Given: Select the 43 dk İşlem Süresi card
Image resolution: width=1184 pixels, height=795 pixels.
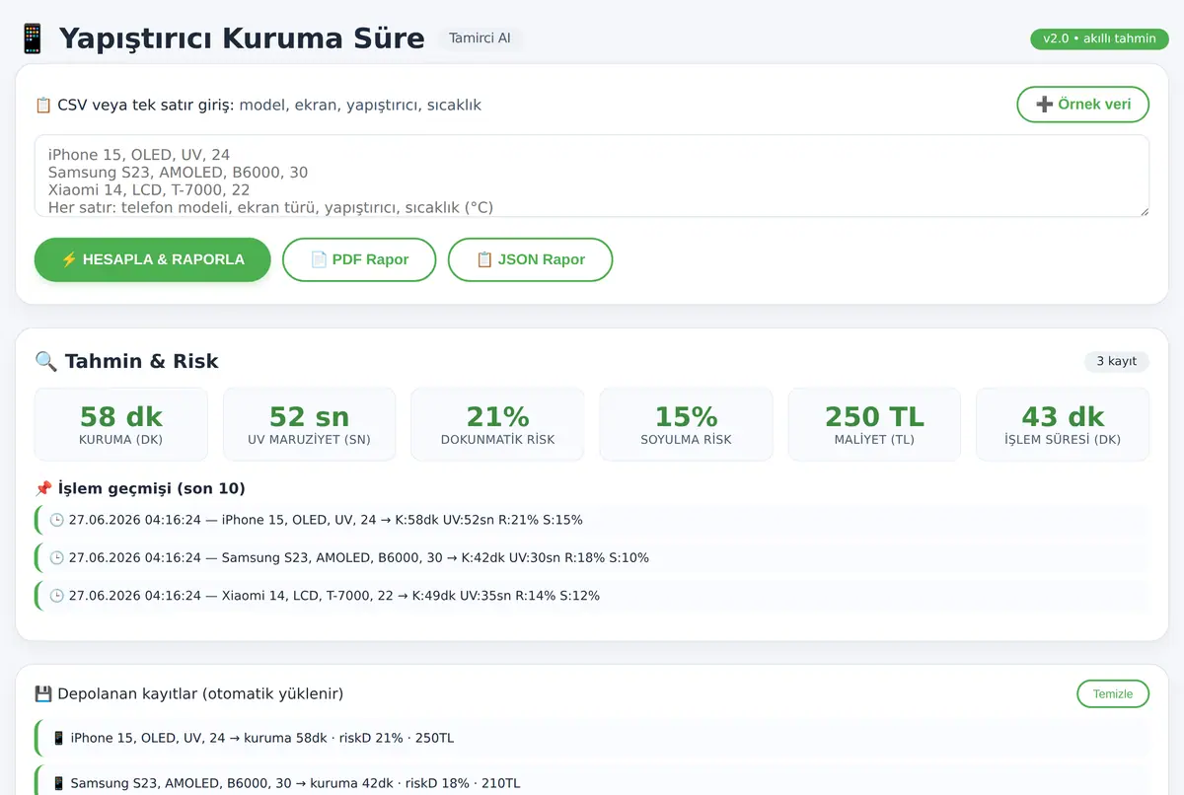Looking at the screenshot, I should click(1063, 424).
